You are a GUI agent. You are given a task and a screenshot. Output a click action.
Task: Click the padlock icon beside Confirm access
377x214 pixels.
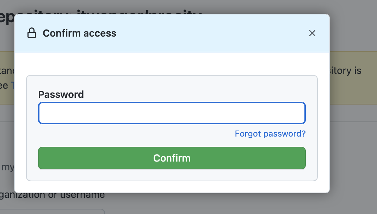(x=31, y=33)
